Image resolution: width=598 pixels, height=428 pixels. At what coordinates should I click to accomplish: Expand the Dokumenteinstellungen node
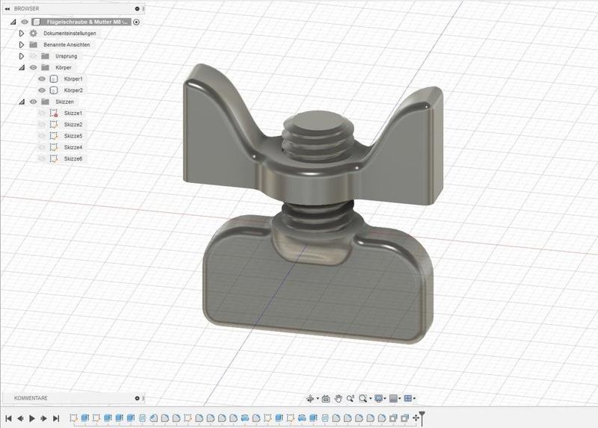coord(22,33)
